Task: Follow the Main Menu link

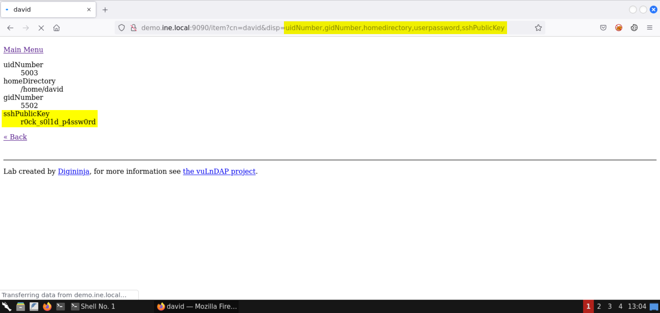Action: (23, 50)
